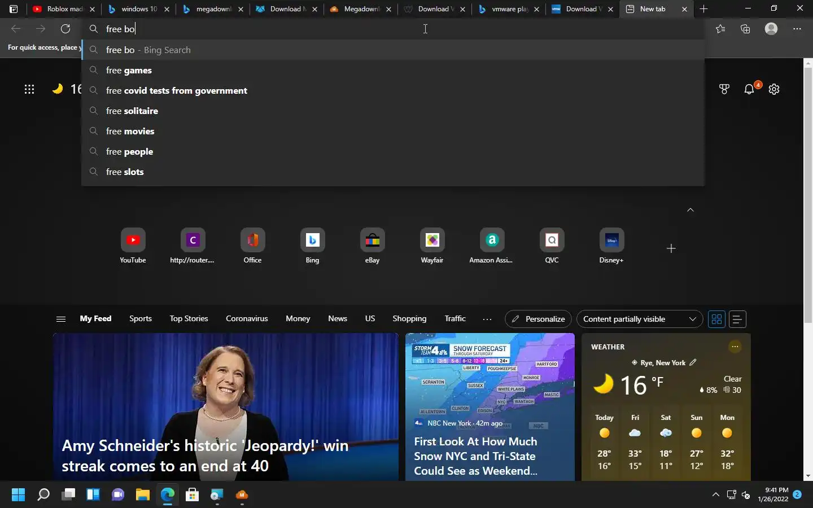The image size is (813, 508).
Task: Open the Amy Schneider Jeopardy article
Action: 225,407
